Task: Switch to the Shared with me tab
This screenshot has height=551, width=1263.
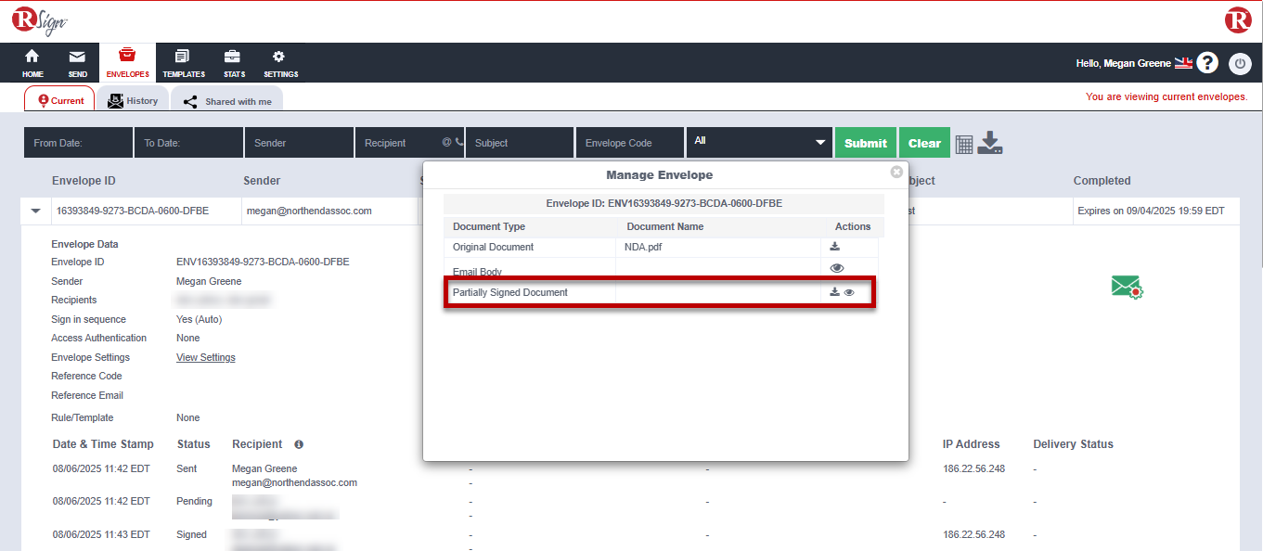Action: point(227,101)
